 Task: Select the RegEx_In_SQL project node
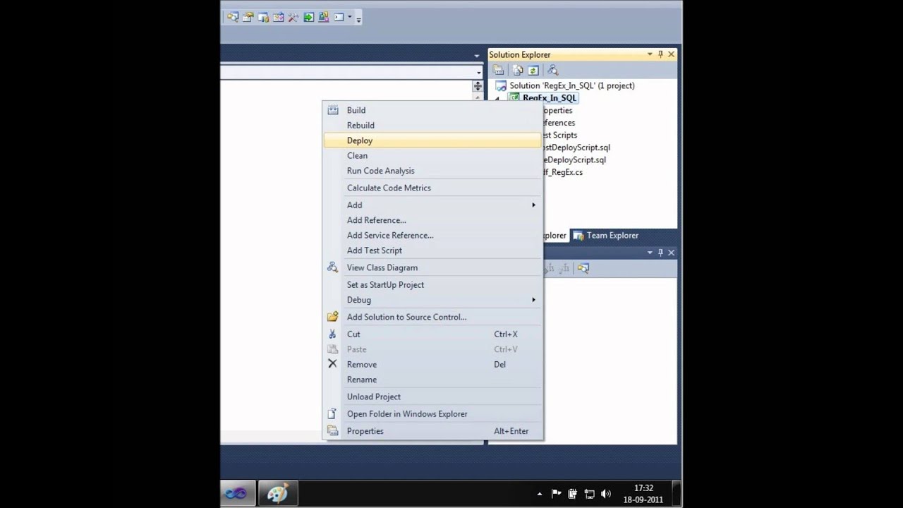(x=550, y=98)
